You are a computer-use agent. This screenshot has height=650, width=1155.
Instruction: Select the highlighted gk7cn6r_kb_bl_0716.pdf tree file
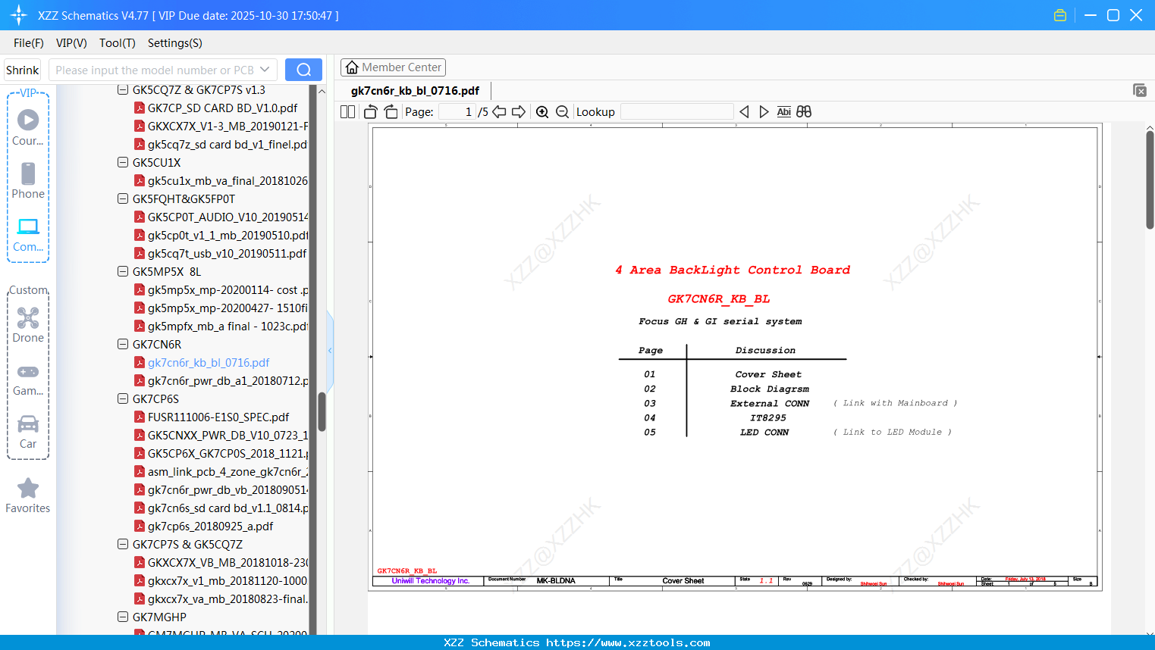click(202, 362)
